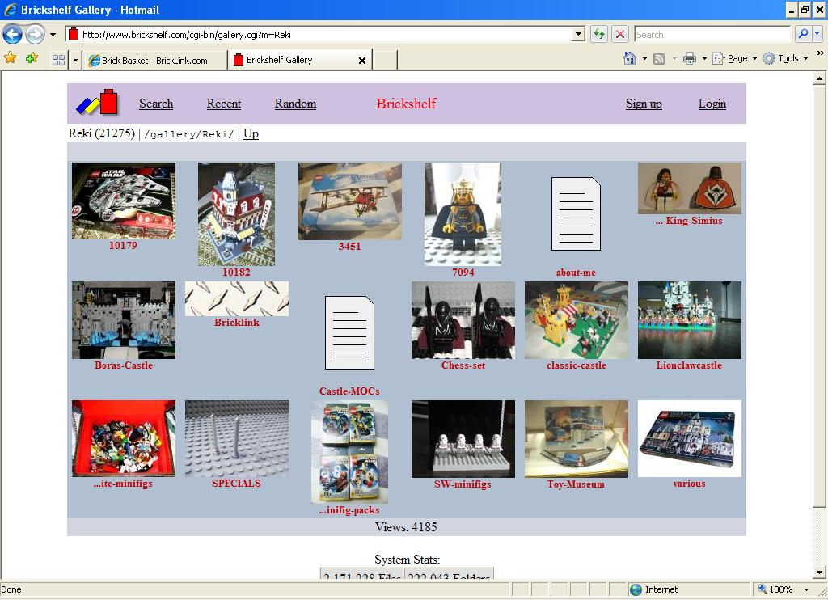Open the King-Simius folder thumbnail
This screenshot has width=828, height=600.
[689, 188]
